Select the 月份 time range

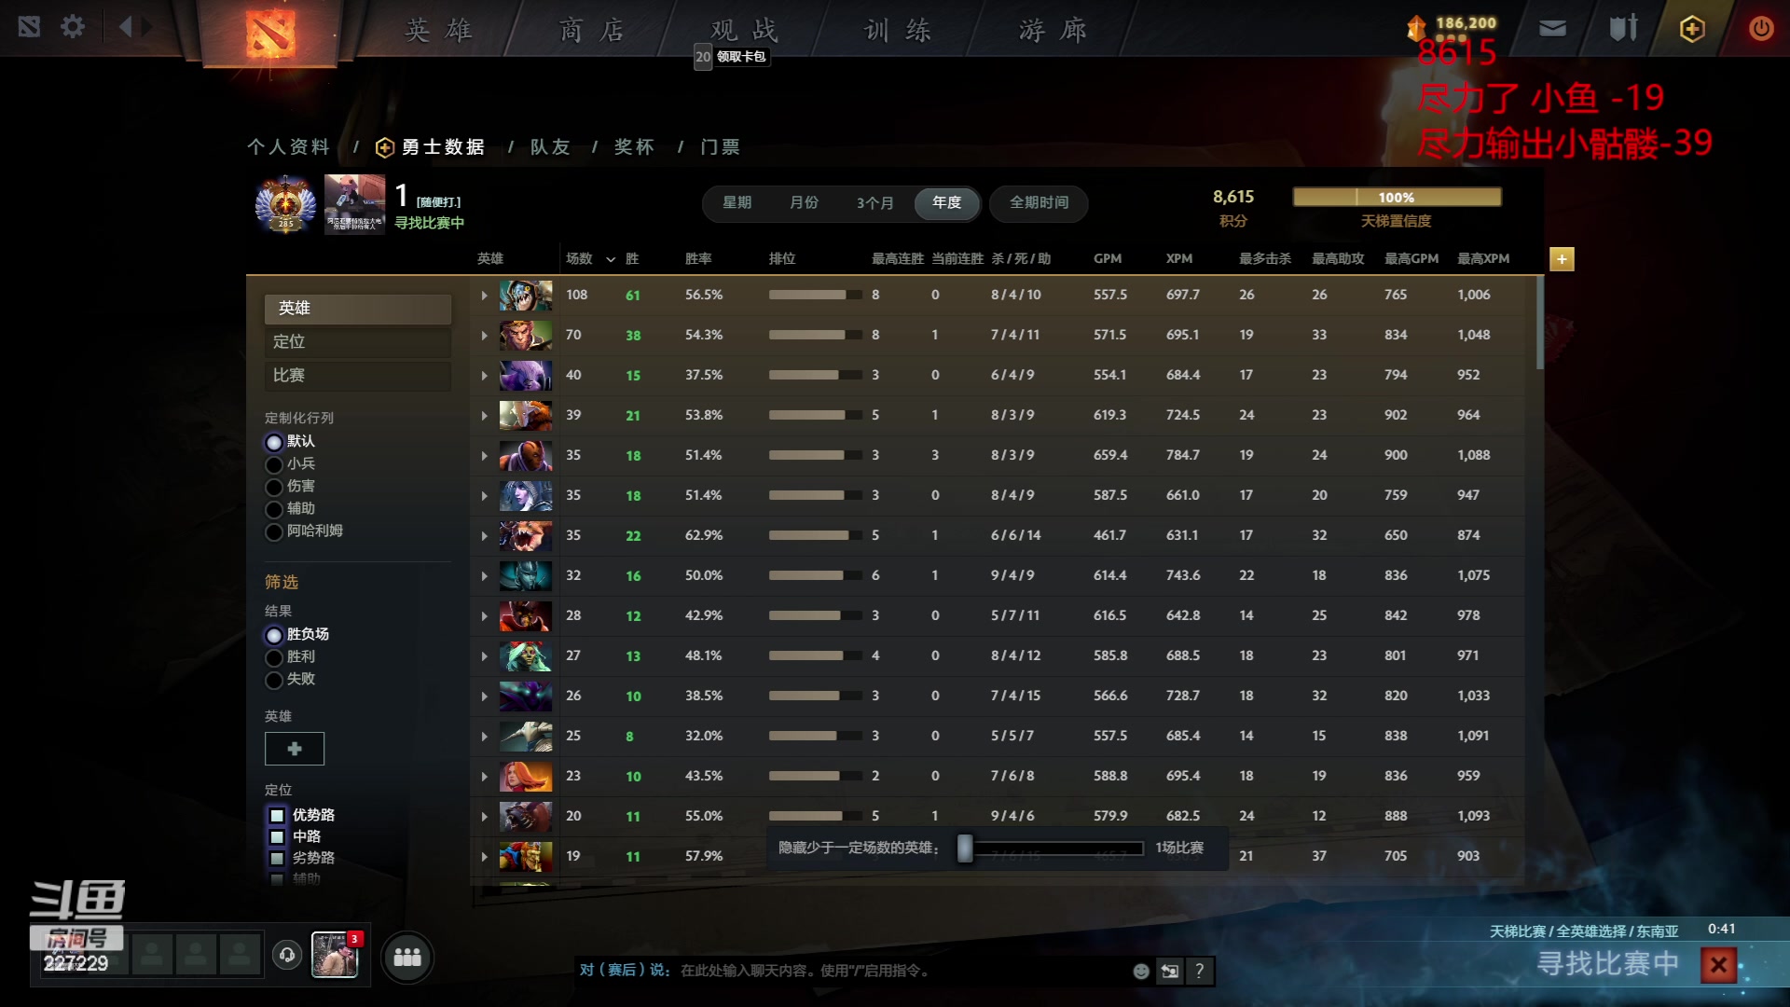(804, 203)
